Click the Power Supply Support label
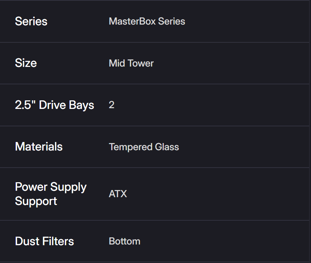This screenshot has height=263, width=311. point(51,194)
